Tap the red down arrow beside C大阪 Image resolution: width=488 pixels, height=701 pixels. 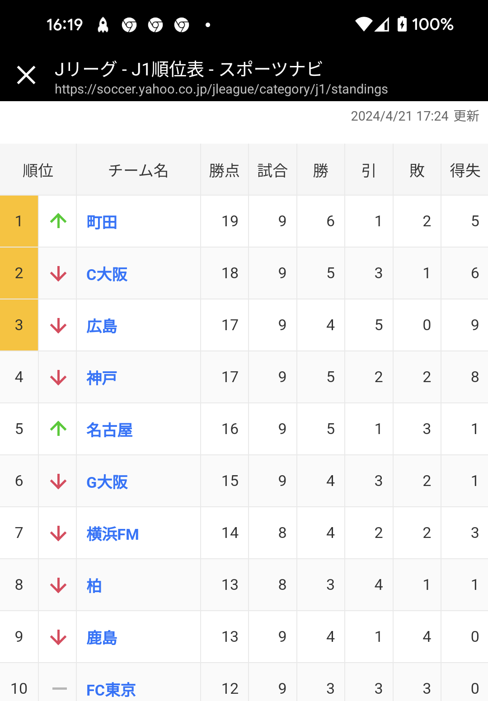coord(58,273)
